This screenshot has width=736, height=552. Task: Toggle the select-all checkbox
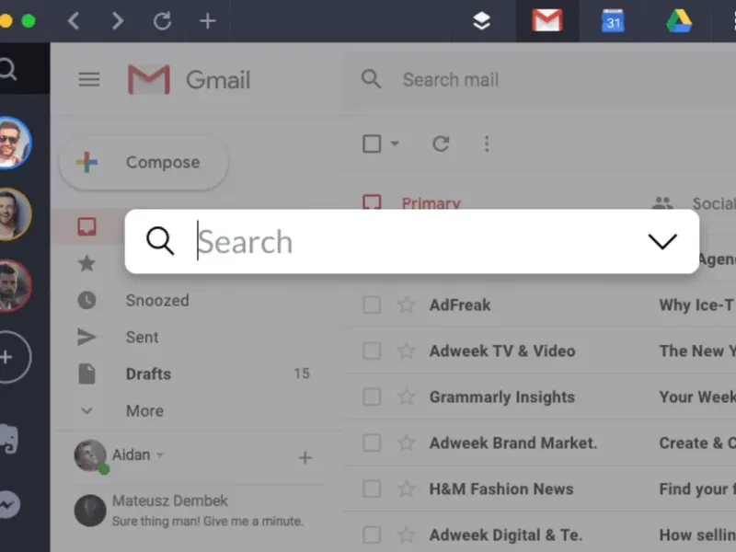point(372,144)
